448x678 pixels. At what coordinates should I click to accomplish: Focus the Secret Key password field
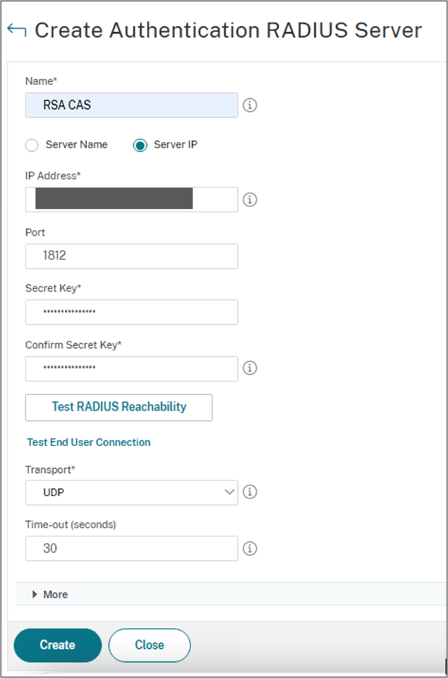[132, 312]
